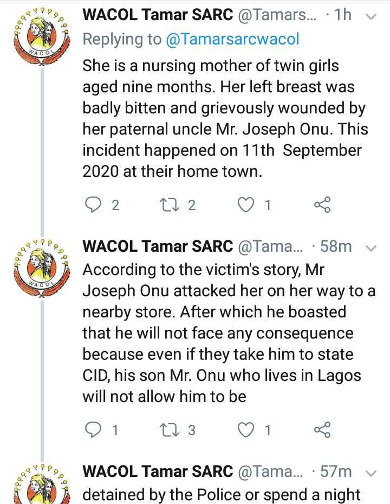The height and width of the screenshot is (504, 390).
Task: Reply to the 58m tweet
Action: pyautogui.click(x=93, y=430)
